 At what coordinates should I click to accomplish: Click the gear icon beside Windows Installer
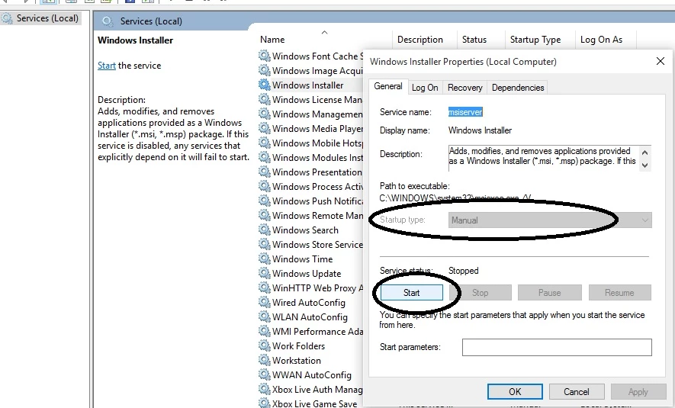click(x=265, y=85)
